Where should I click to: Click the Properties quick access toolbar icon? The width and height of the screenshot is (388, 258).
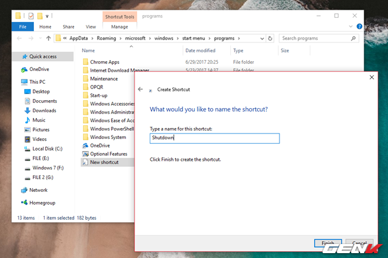click(x=31, y=16)
